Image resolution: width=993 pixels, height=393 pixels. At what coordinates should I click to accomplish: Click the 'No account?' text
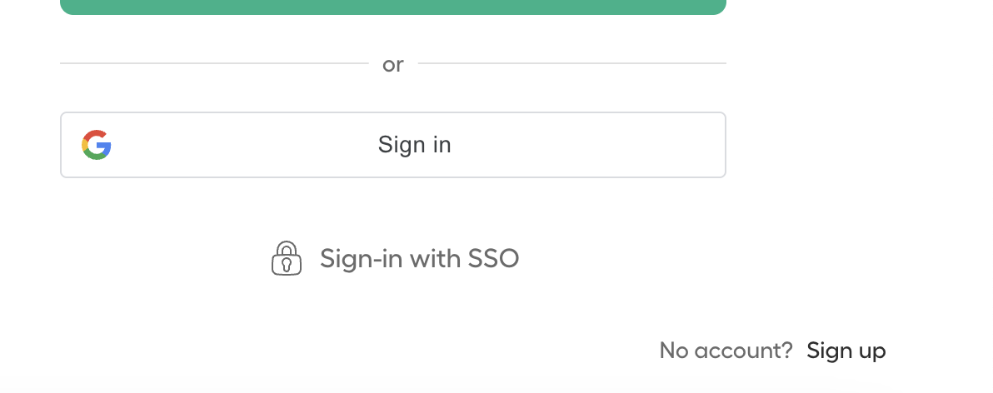pyautogui.click(x=726, y=351)
